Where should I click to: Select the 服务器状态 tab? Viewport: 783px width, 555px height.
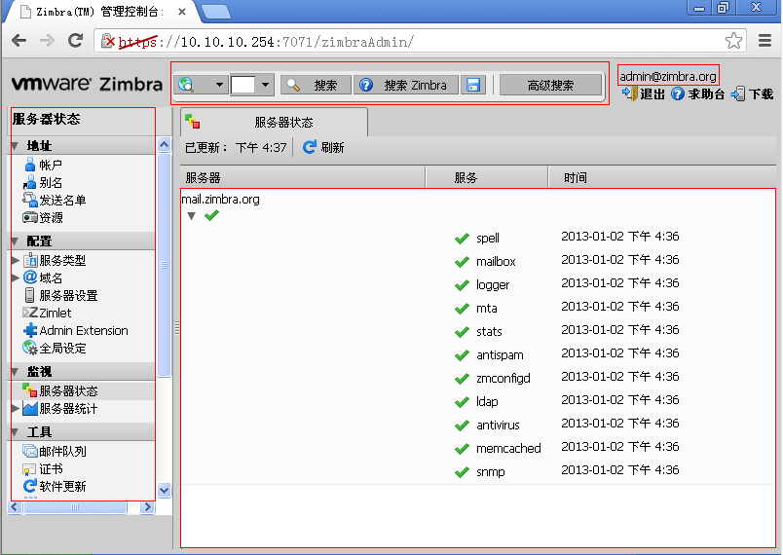point(275,123)
